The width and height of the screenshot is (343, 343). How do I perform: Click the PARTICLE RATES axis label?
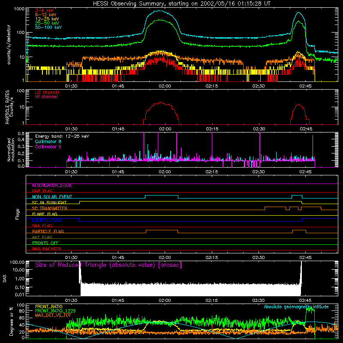[x=9, y=107]
